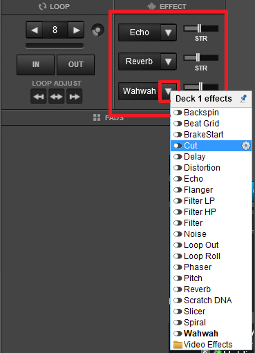Screen dimensions: 255x353
Task: Toggle the Backspin effect switch
Action: click(x=178, y=113)
